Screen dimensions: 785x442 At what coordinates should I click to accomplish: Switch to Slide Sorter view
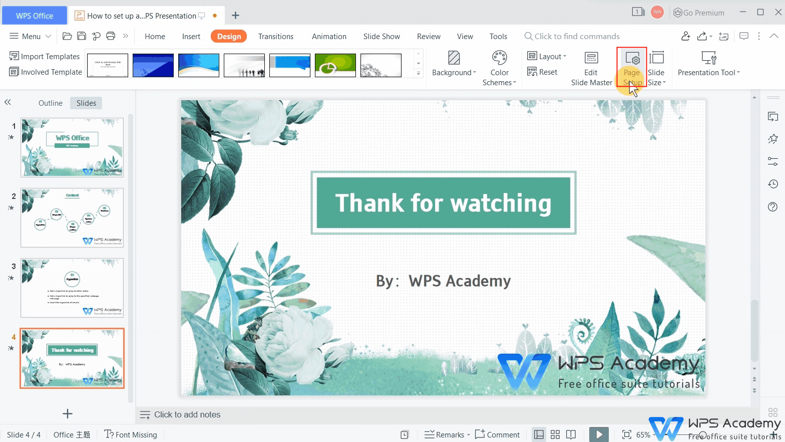pos(555,434)
